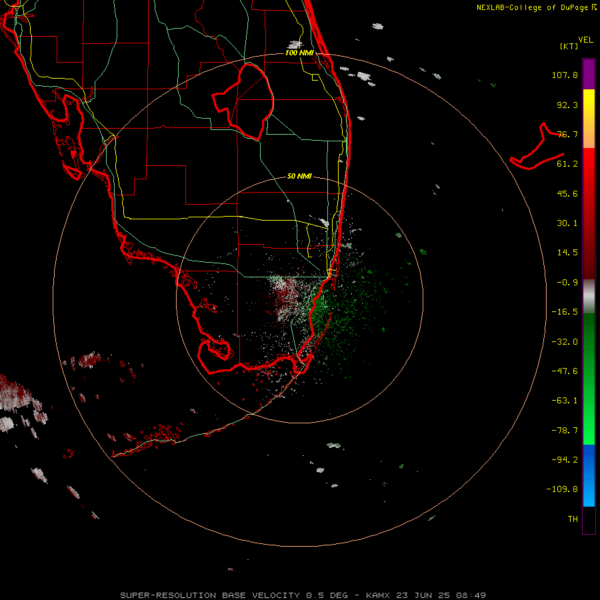This screenshot has height=600, width=600.
Task: Click the -94.2 velocity scale label
Action: click(x=565, y=460)
